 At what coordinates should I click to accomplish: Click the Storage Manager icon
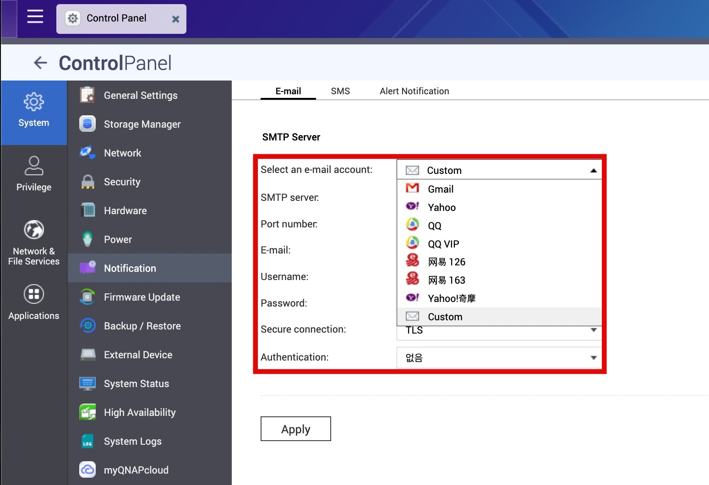point(87,124)
